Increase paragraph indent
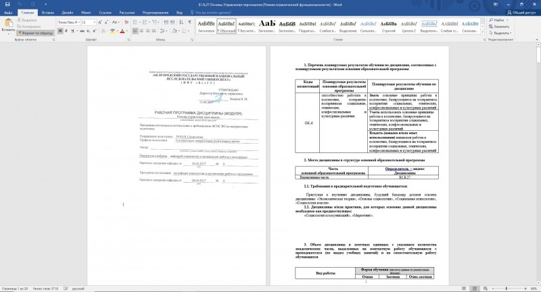Image resolution: width=541 pixels, height=292 pixels. (x=172, y=22)
